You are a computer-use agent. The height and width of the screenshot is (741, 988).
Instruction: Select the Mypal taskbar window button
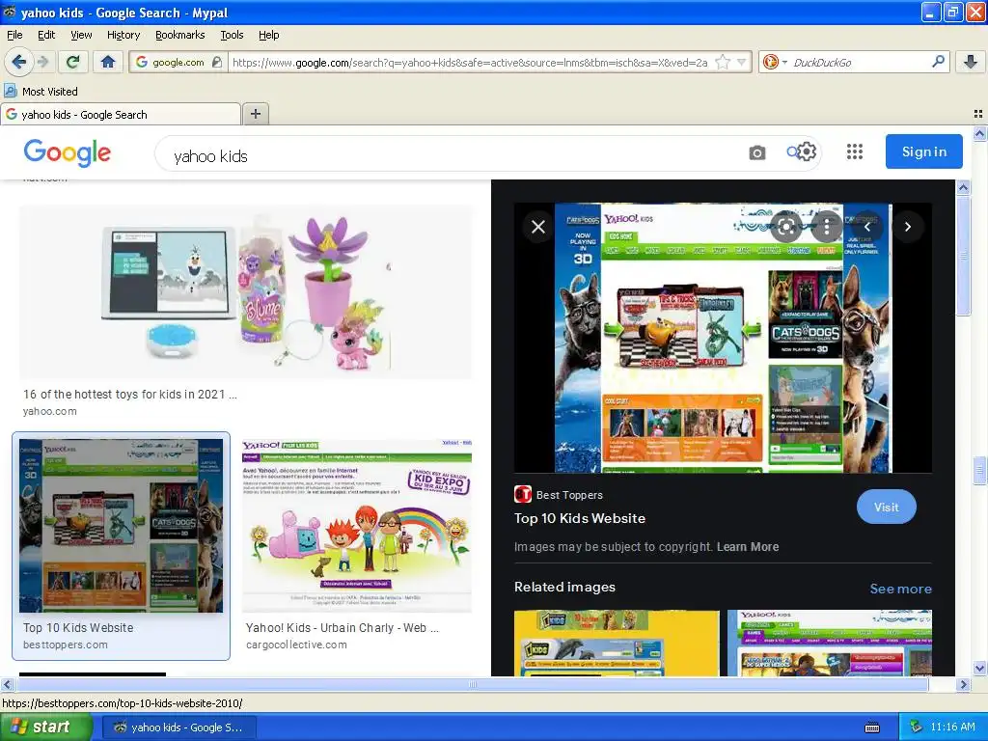(178, 727)
